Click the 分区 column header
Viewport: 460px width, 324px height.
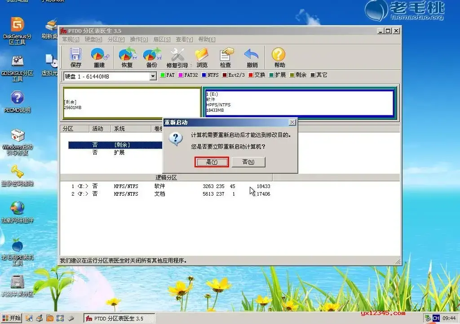tap(75, 129)
